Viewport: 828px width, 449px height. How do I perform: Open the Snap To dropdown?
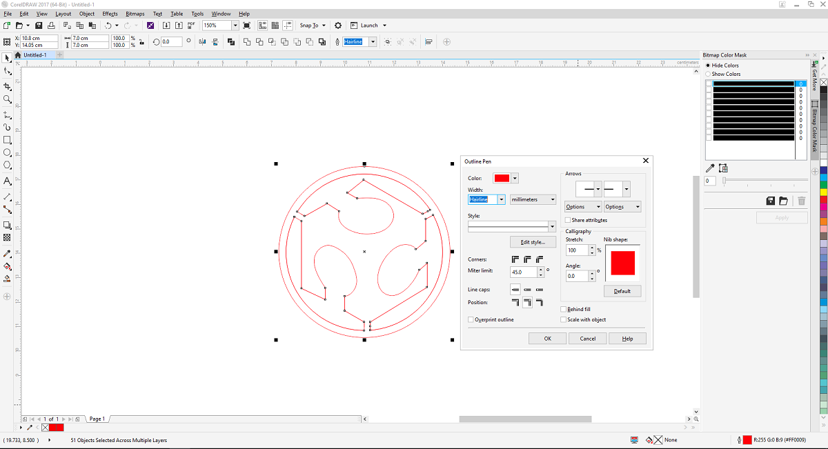click(x=313, y=26)
